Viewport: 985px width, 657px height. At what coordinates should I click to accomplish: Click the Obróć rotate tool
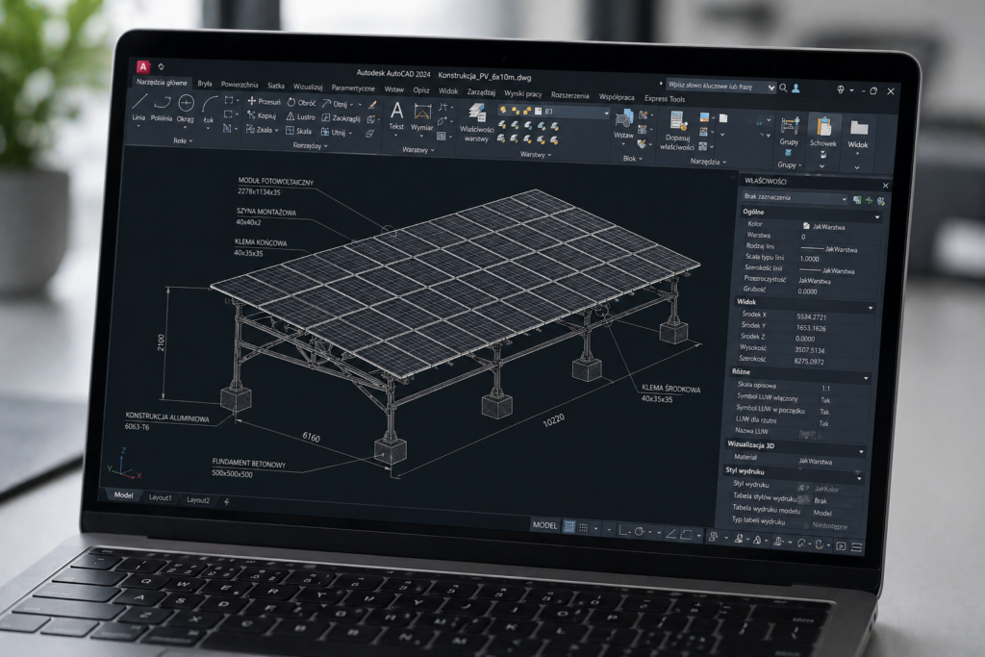click(x=301, y=102)
